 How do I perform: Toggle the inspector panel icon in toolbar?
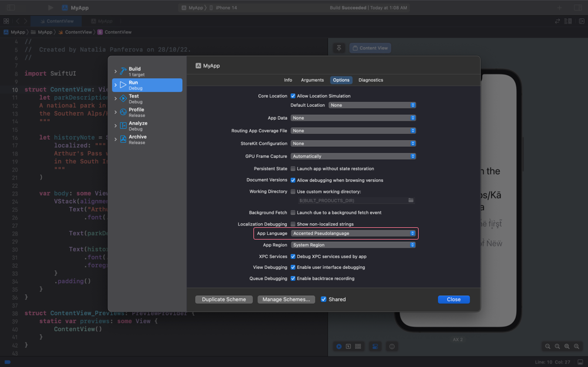click(x=578, y=8)
